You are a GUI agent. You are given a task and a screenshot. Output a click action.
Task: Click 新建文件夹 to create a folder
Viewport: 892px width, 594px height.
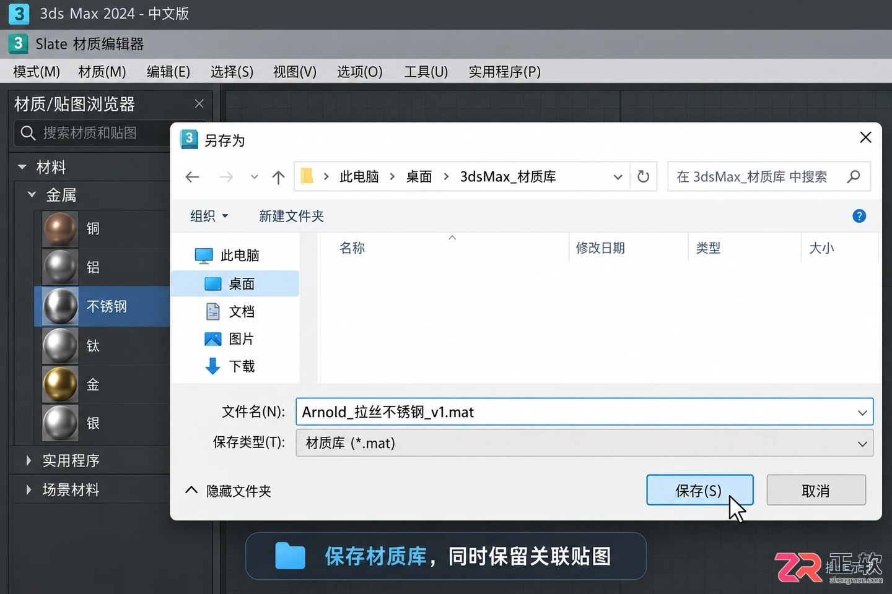pos(291,216)
